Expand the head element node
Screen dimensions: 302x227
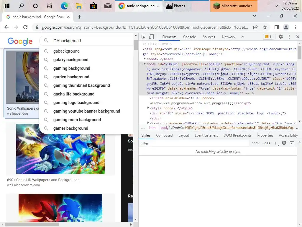tap(145, 59)
